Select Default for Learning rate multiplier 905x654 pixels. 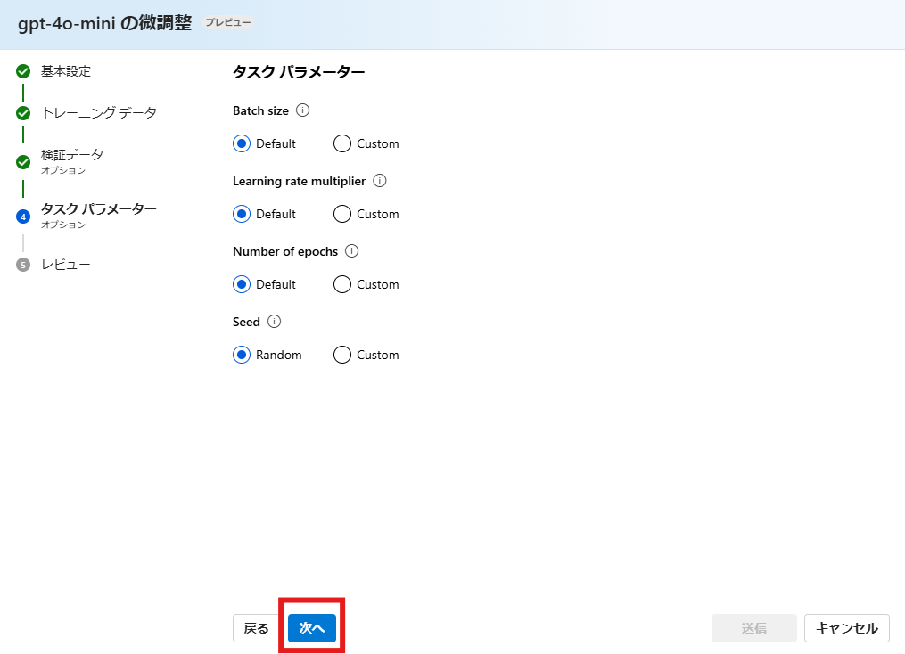242,214
